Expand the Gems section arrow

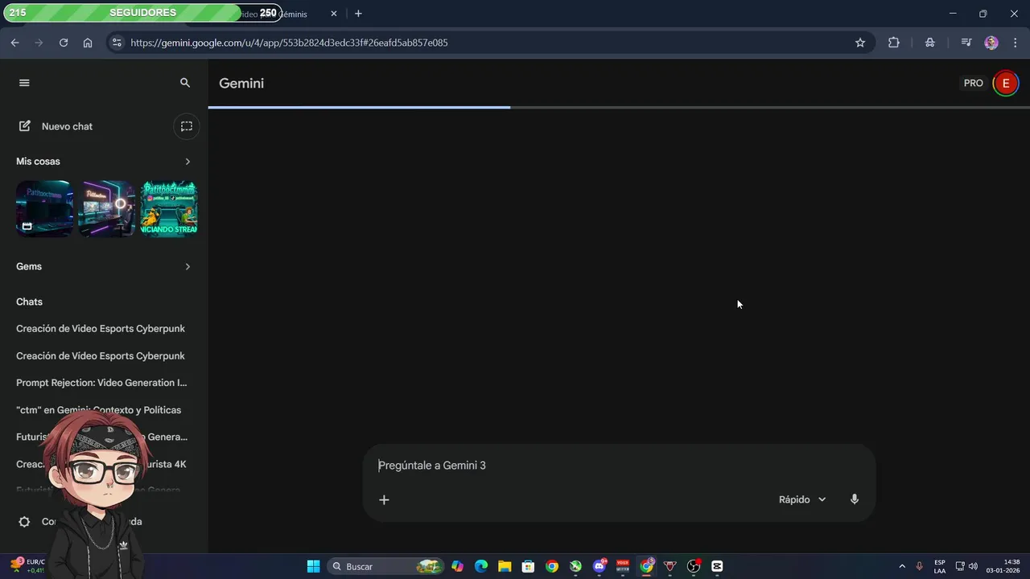(187, 267)
